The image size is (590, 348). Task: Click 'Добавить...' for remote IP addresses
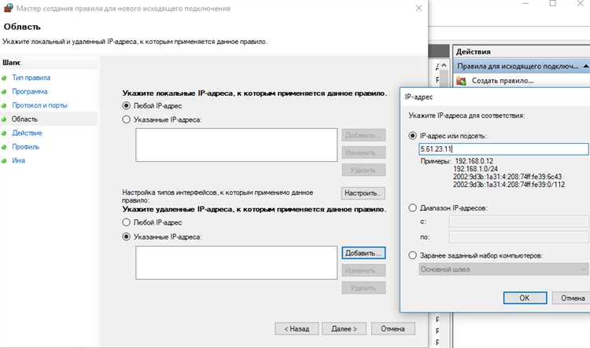[x=363, y=253]
